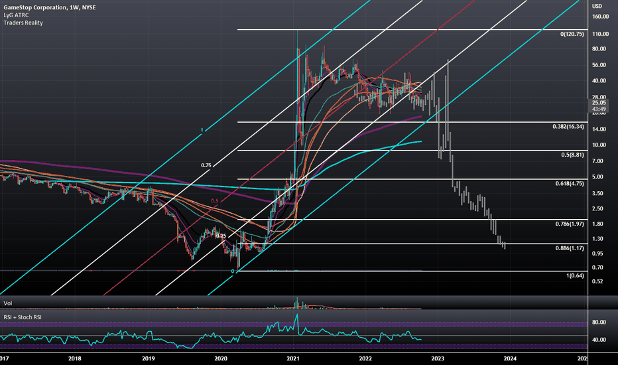Click the 0.786(1.97) Fibonacci level label
Image resolution: width=618 pixels, height=365 pixels.
point(570,224)
